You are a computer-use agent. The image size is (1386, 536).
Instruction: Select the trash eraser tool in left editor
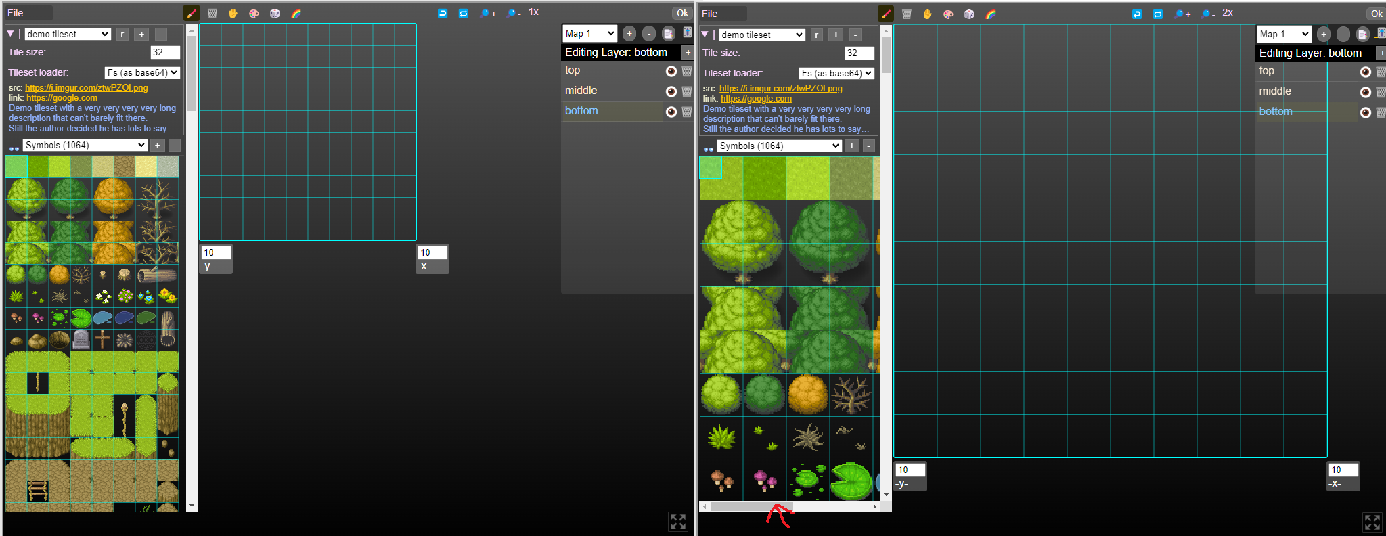(x=213, y=14)
